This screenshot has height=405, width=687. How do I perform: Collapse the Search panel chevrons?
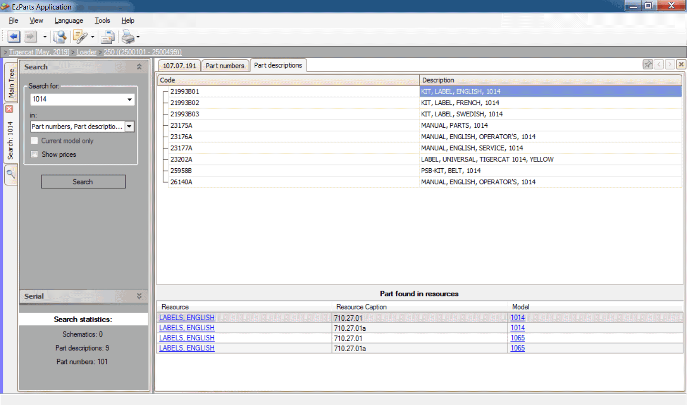139,67
